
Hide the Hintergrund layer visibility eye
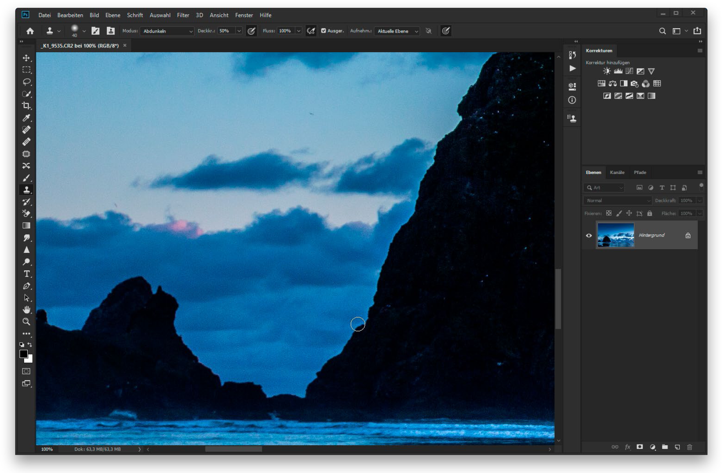pyautogui.click(x=589, y=235)
